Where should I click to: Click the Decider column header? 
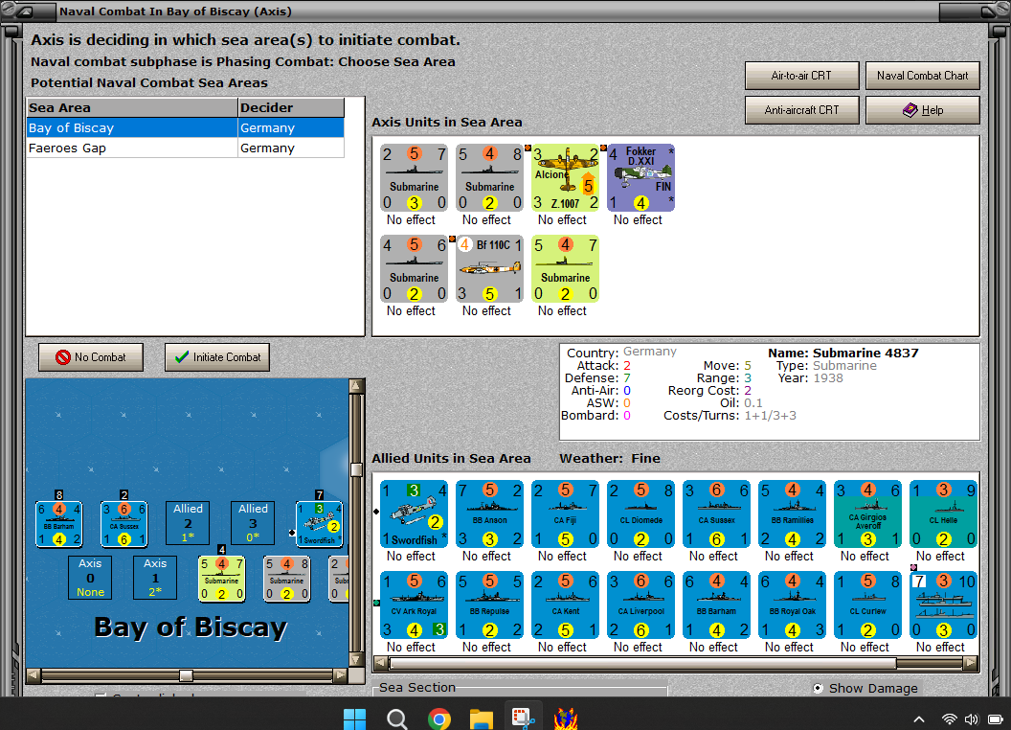point(291,108)
